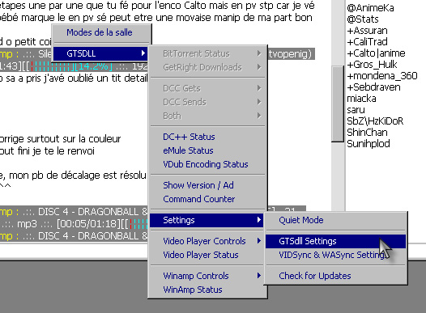The height and width of the screenshot is (313, 426).
Task: Expand the Video Player Controls arrow
Action: point(259,241)
